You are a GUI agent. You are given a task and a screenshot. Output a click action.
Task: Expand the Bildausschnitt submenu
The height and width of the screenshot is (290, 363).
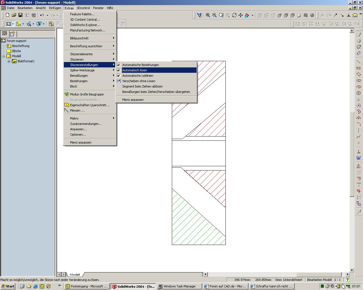point(90,38)
